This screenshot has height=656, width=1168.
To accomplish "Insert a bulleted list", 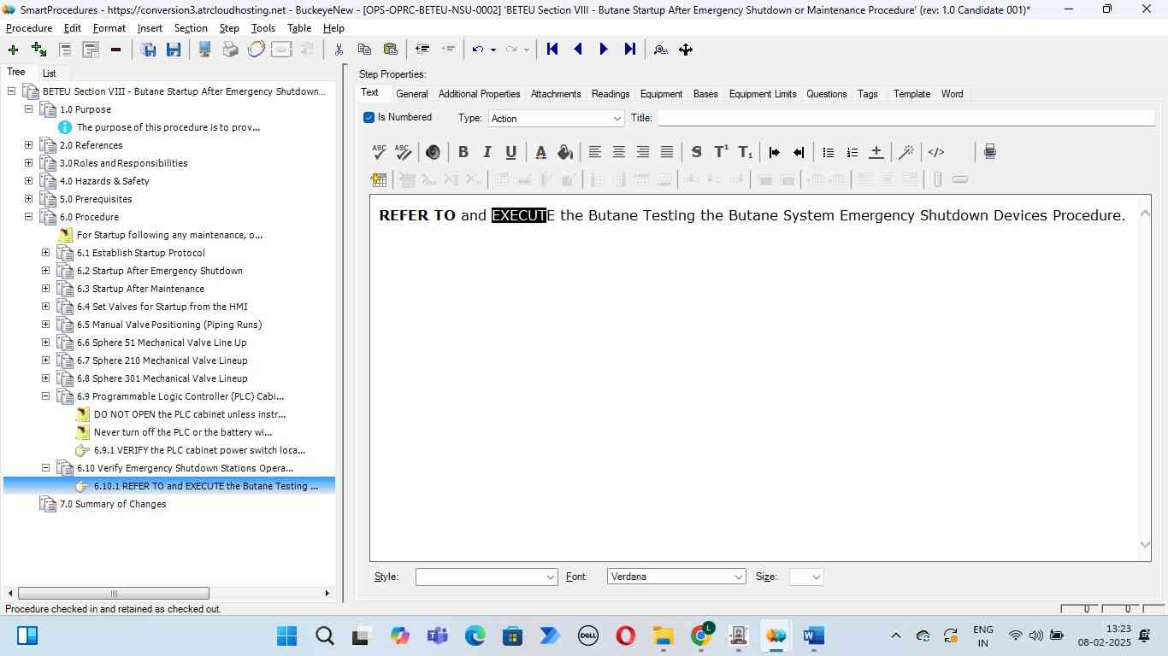I will pyautogui.click(x=828, y=152).
